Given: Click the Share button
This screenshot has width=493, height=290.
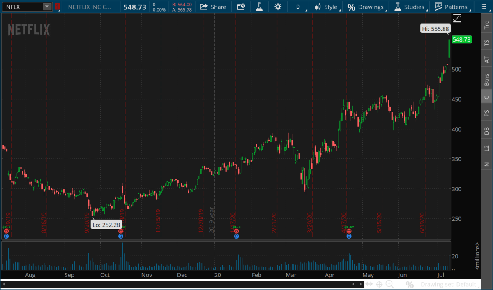Looking at the screenshot, I should [213, 7].
